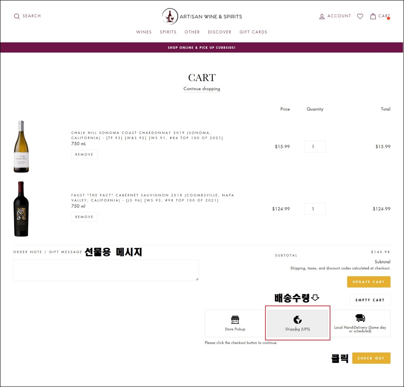Viewport: 404px width, 387px height.
Task: Click the SUBTOTAL label
Action: 286,255
